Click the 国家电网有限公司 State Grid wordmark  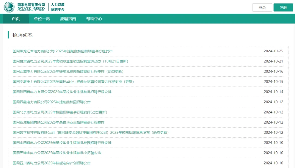pos(31,7)
